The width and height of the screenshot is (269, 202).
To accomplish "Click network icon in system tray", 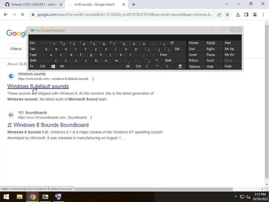I will click(x=242, y=197).
